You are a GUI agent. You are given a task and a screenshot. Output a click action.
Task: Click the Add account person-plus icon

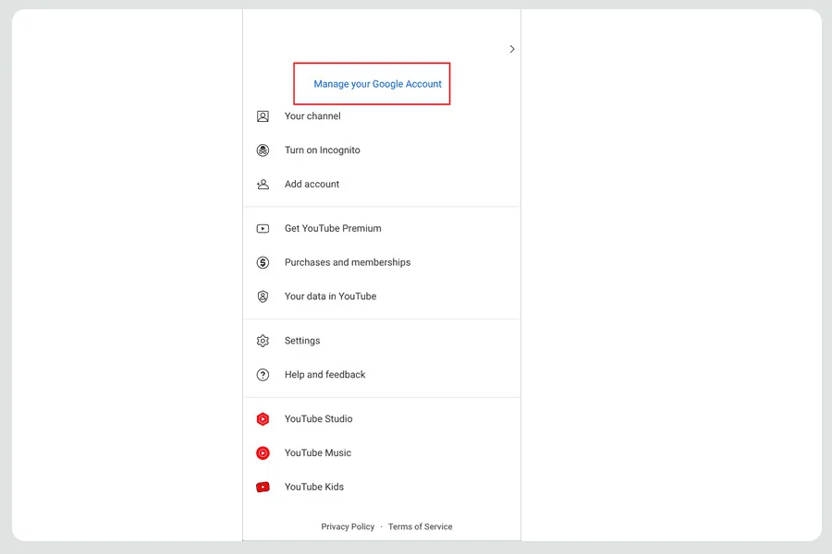click(263, 184)
